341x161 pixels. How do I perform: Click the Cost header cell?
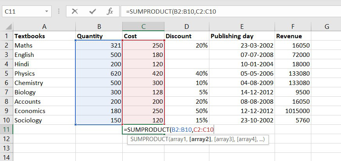coord(143,36)
